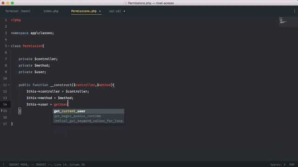Click private $user; declaration
The width and height of the screenshot is (298, 167).
coord(32,72)
